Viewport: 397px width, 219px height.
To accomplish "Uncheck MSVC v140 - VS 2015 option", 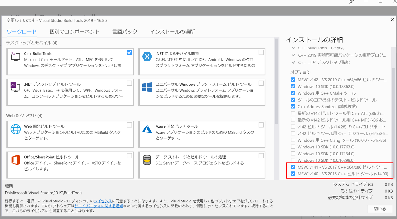I will point(293,174).
